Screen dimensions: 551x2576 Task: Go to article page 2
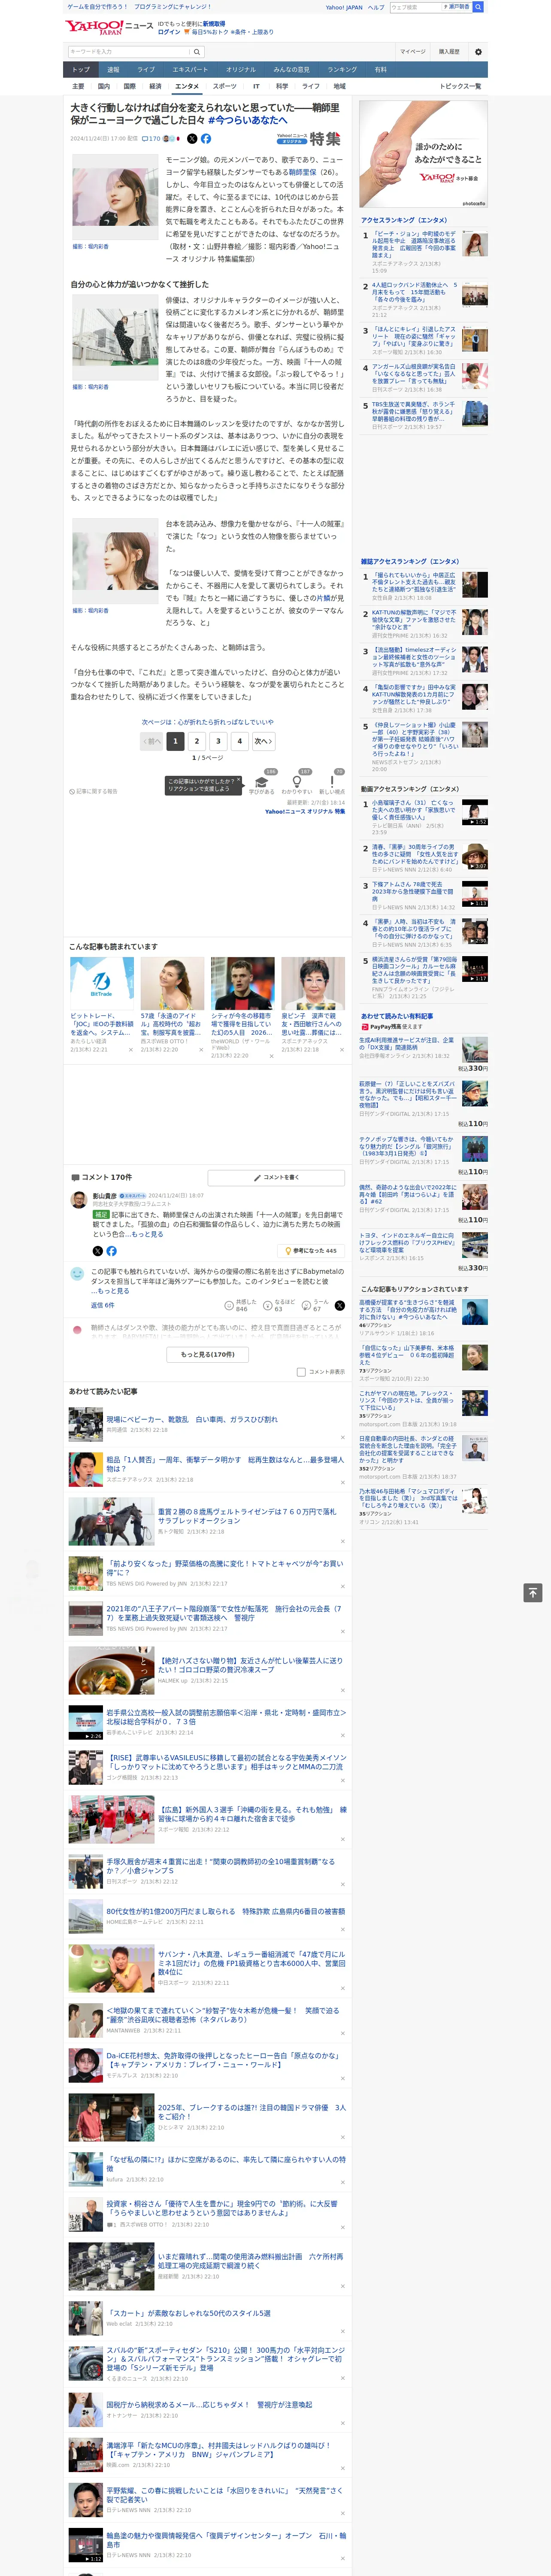(197, 741)
